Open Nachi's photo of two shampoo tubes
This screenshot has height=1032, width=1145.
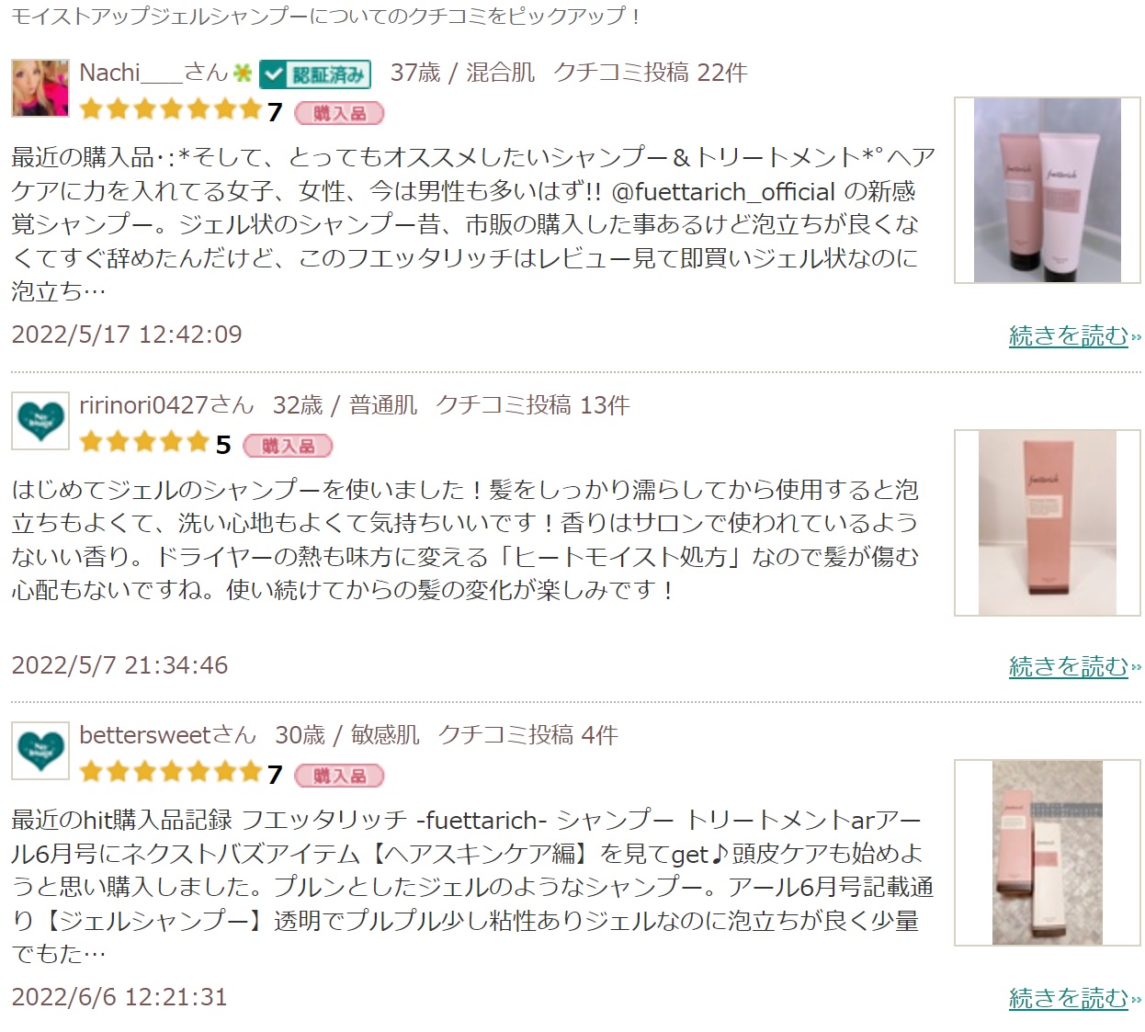1048,190
